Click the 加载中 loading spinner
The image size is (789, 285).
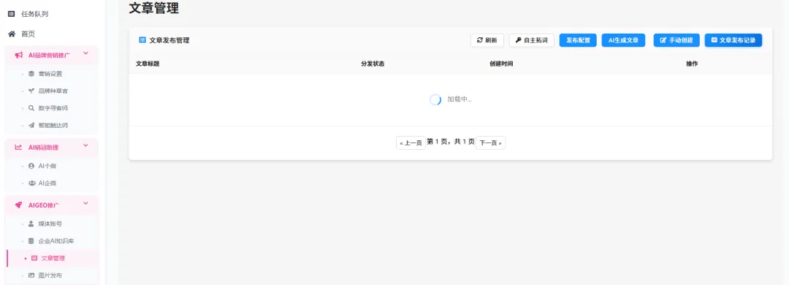(435, 99)
